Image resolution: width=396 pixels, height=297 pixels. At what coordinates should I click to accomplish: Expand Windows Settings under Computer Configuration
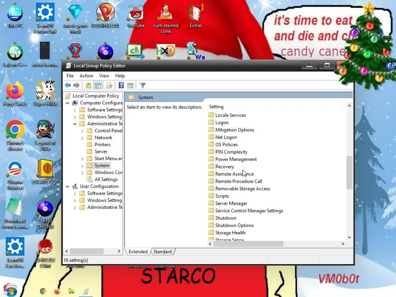[x=75, y=117]
